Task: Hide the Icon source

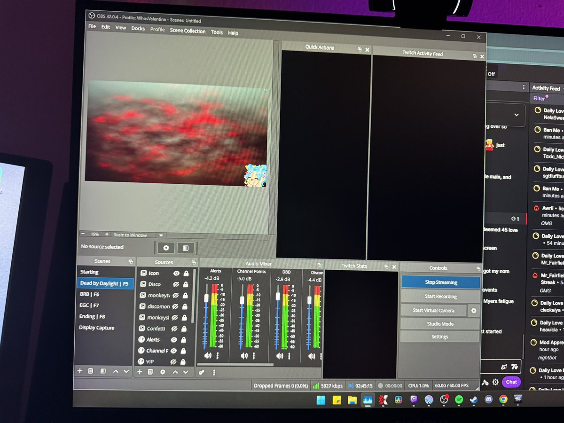Action: 176,273
